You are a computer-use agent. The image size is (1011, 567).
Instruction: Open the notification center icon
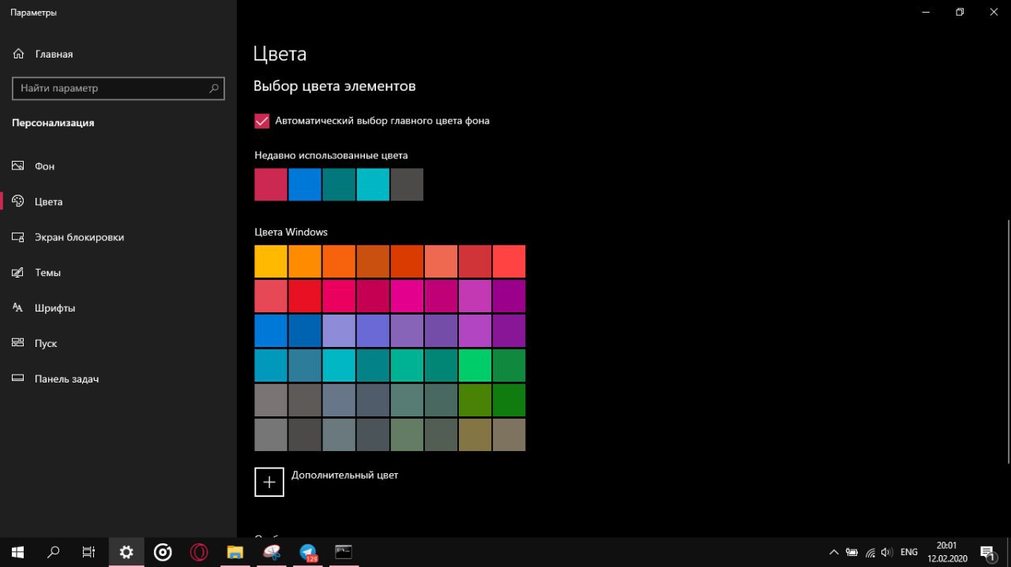click(987, 552)
